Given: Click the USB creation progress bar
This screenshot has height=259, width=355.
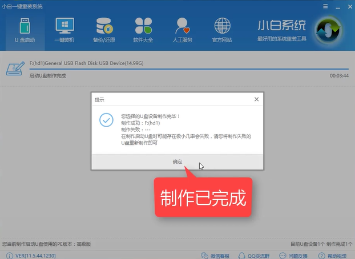Looking at the screenshot, I should 189,69.
